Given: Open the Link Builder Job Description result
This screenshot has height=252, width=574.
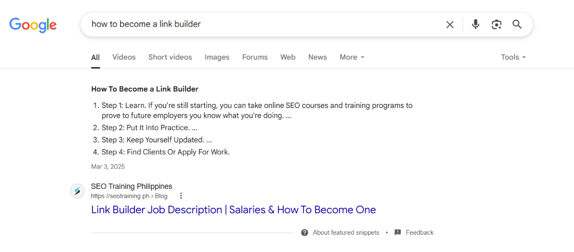Looking at the screenshot, I should [x=233, y=210].
